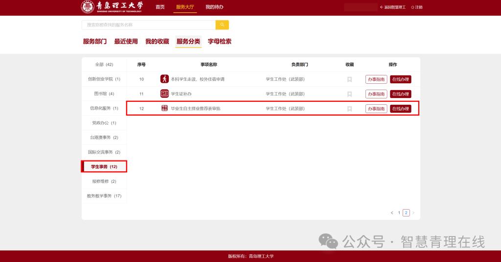The width and height of the screenshot is (501, 262).
Task: Select page 1 in pagination
Action: (x=399, y=213)
